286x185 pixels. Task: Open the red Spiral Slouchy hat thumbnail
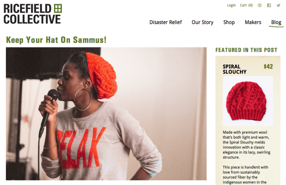(x=248, y=101)
